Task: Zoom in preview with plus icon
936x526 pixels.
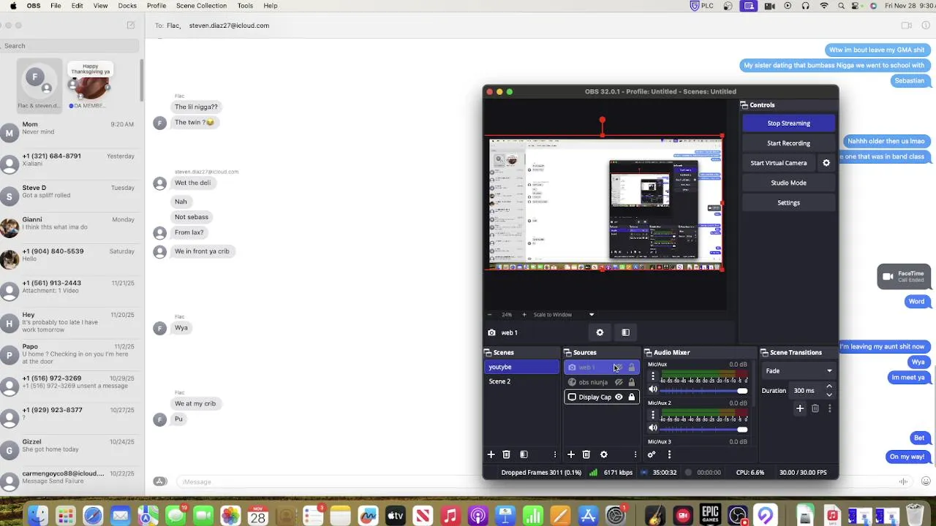Action: [x=524, y=315]
